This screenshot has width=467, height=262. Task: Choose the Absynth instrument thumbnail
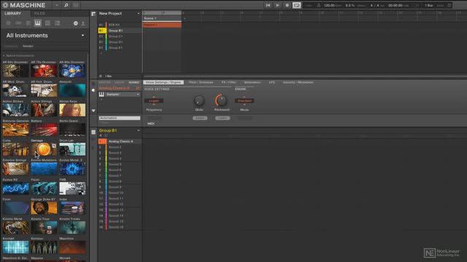[72, 90]
